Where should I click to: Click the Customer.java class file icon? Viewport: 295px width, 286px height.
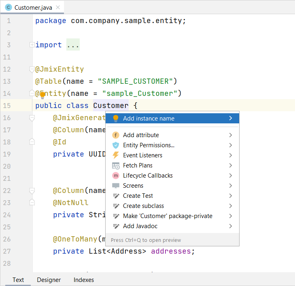(8, 8)
